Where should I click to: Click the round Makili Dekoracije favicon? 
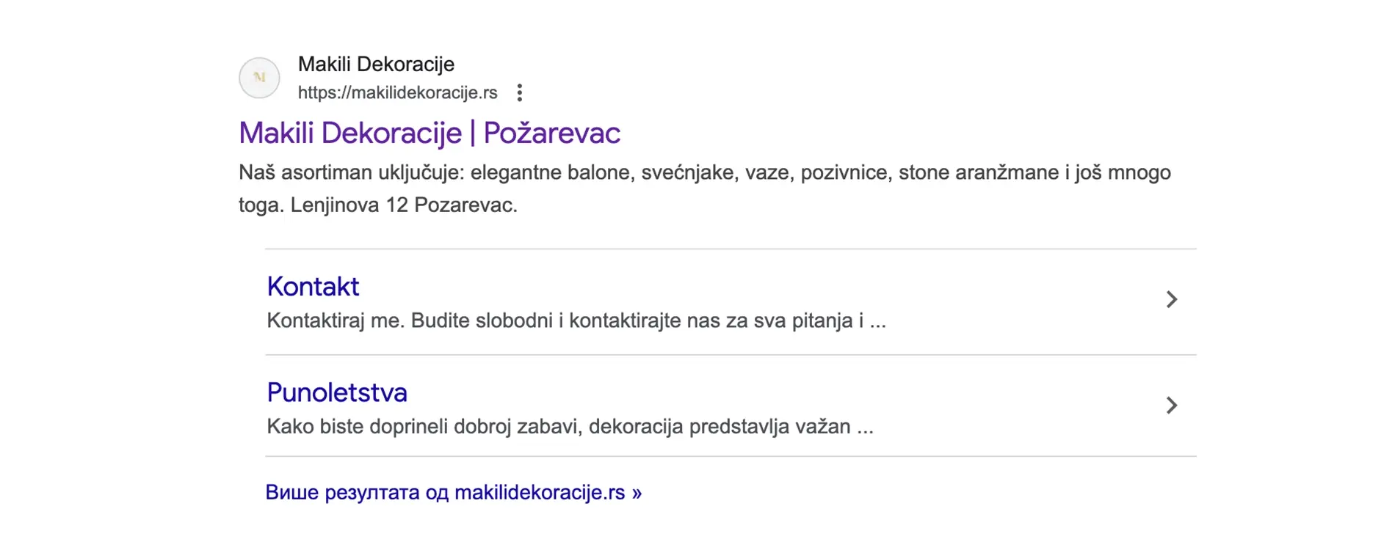(259, 78)
